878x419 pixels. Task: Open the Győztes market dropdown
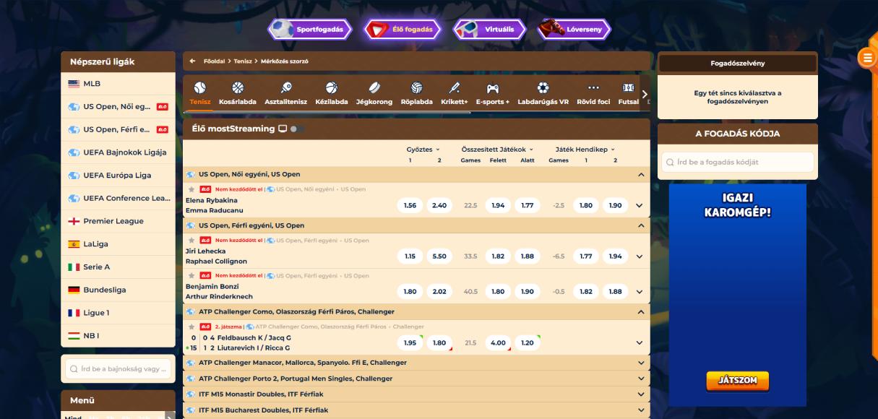[423, 150]
